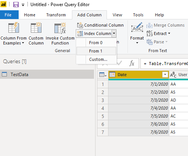
Task: Open the Tools ribbon tab
Action: click(x=138, y=15)
